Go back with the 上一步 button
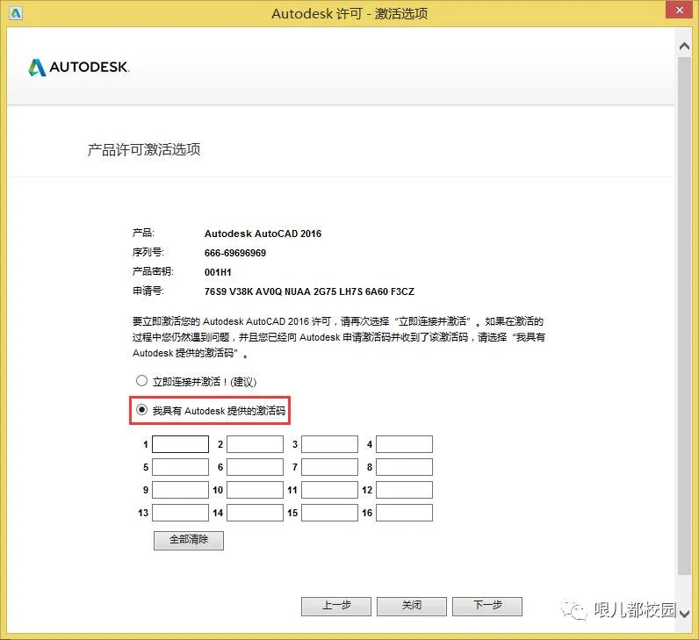Screen dimensions: 699x640 coord(336,606)
